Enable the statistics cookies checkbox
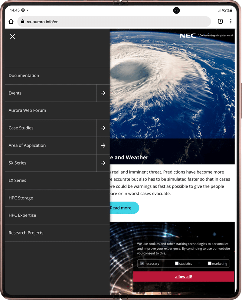This screenshot has width=242, height=300. 177,263
